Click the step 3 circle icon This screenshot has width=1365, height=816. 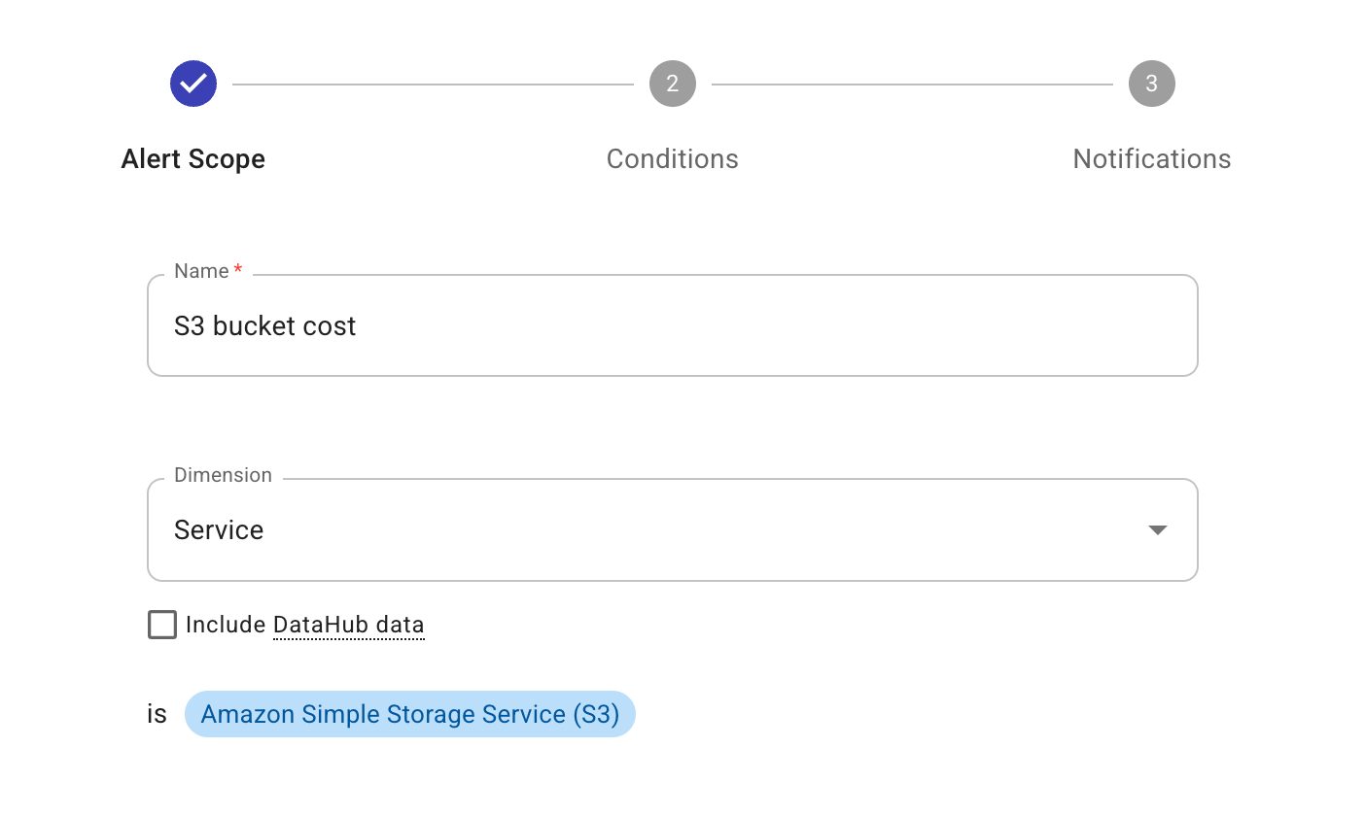coord(1152,85)
